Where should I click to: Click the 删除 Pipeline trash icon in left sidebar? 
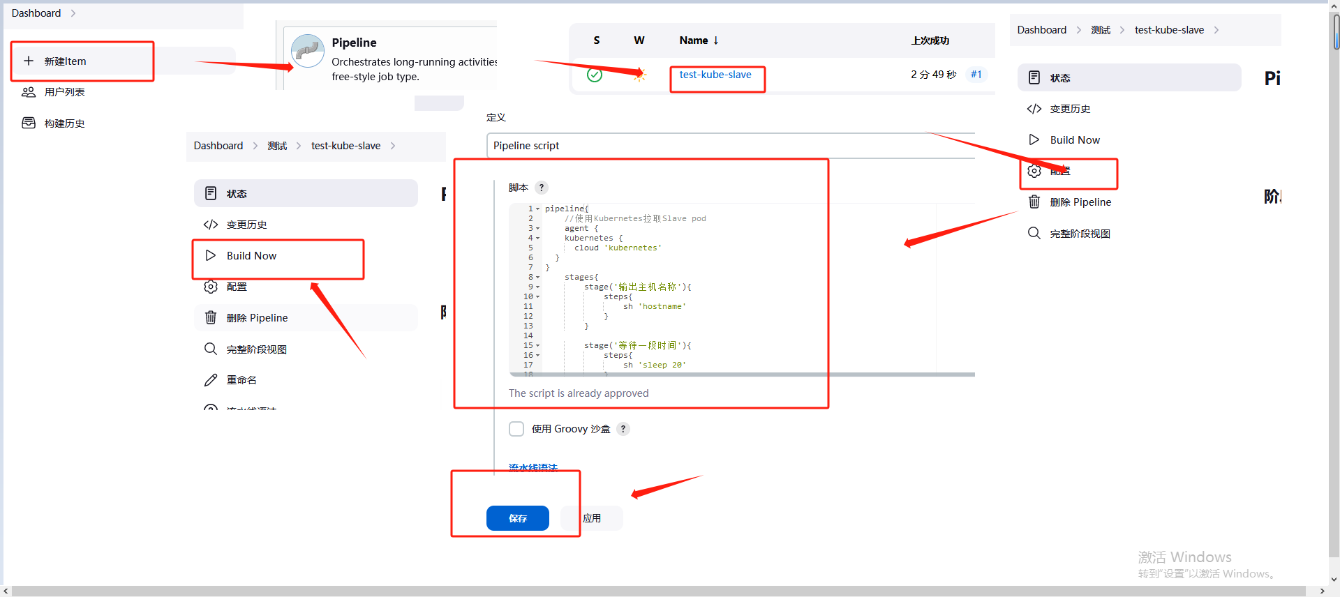(211, 317)
